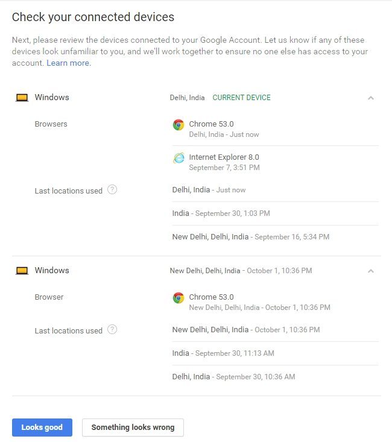Open the help icon beside the second Last locations used
This screenshot has width=392, height=442.
[x=112, y=329]
